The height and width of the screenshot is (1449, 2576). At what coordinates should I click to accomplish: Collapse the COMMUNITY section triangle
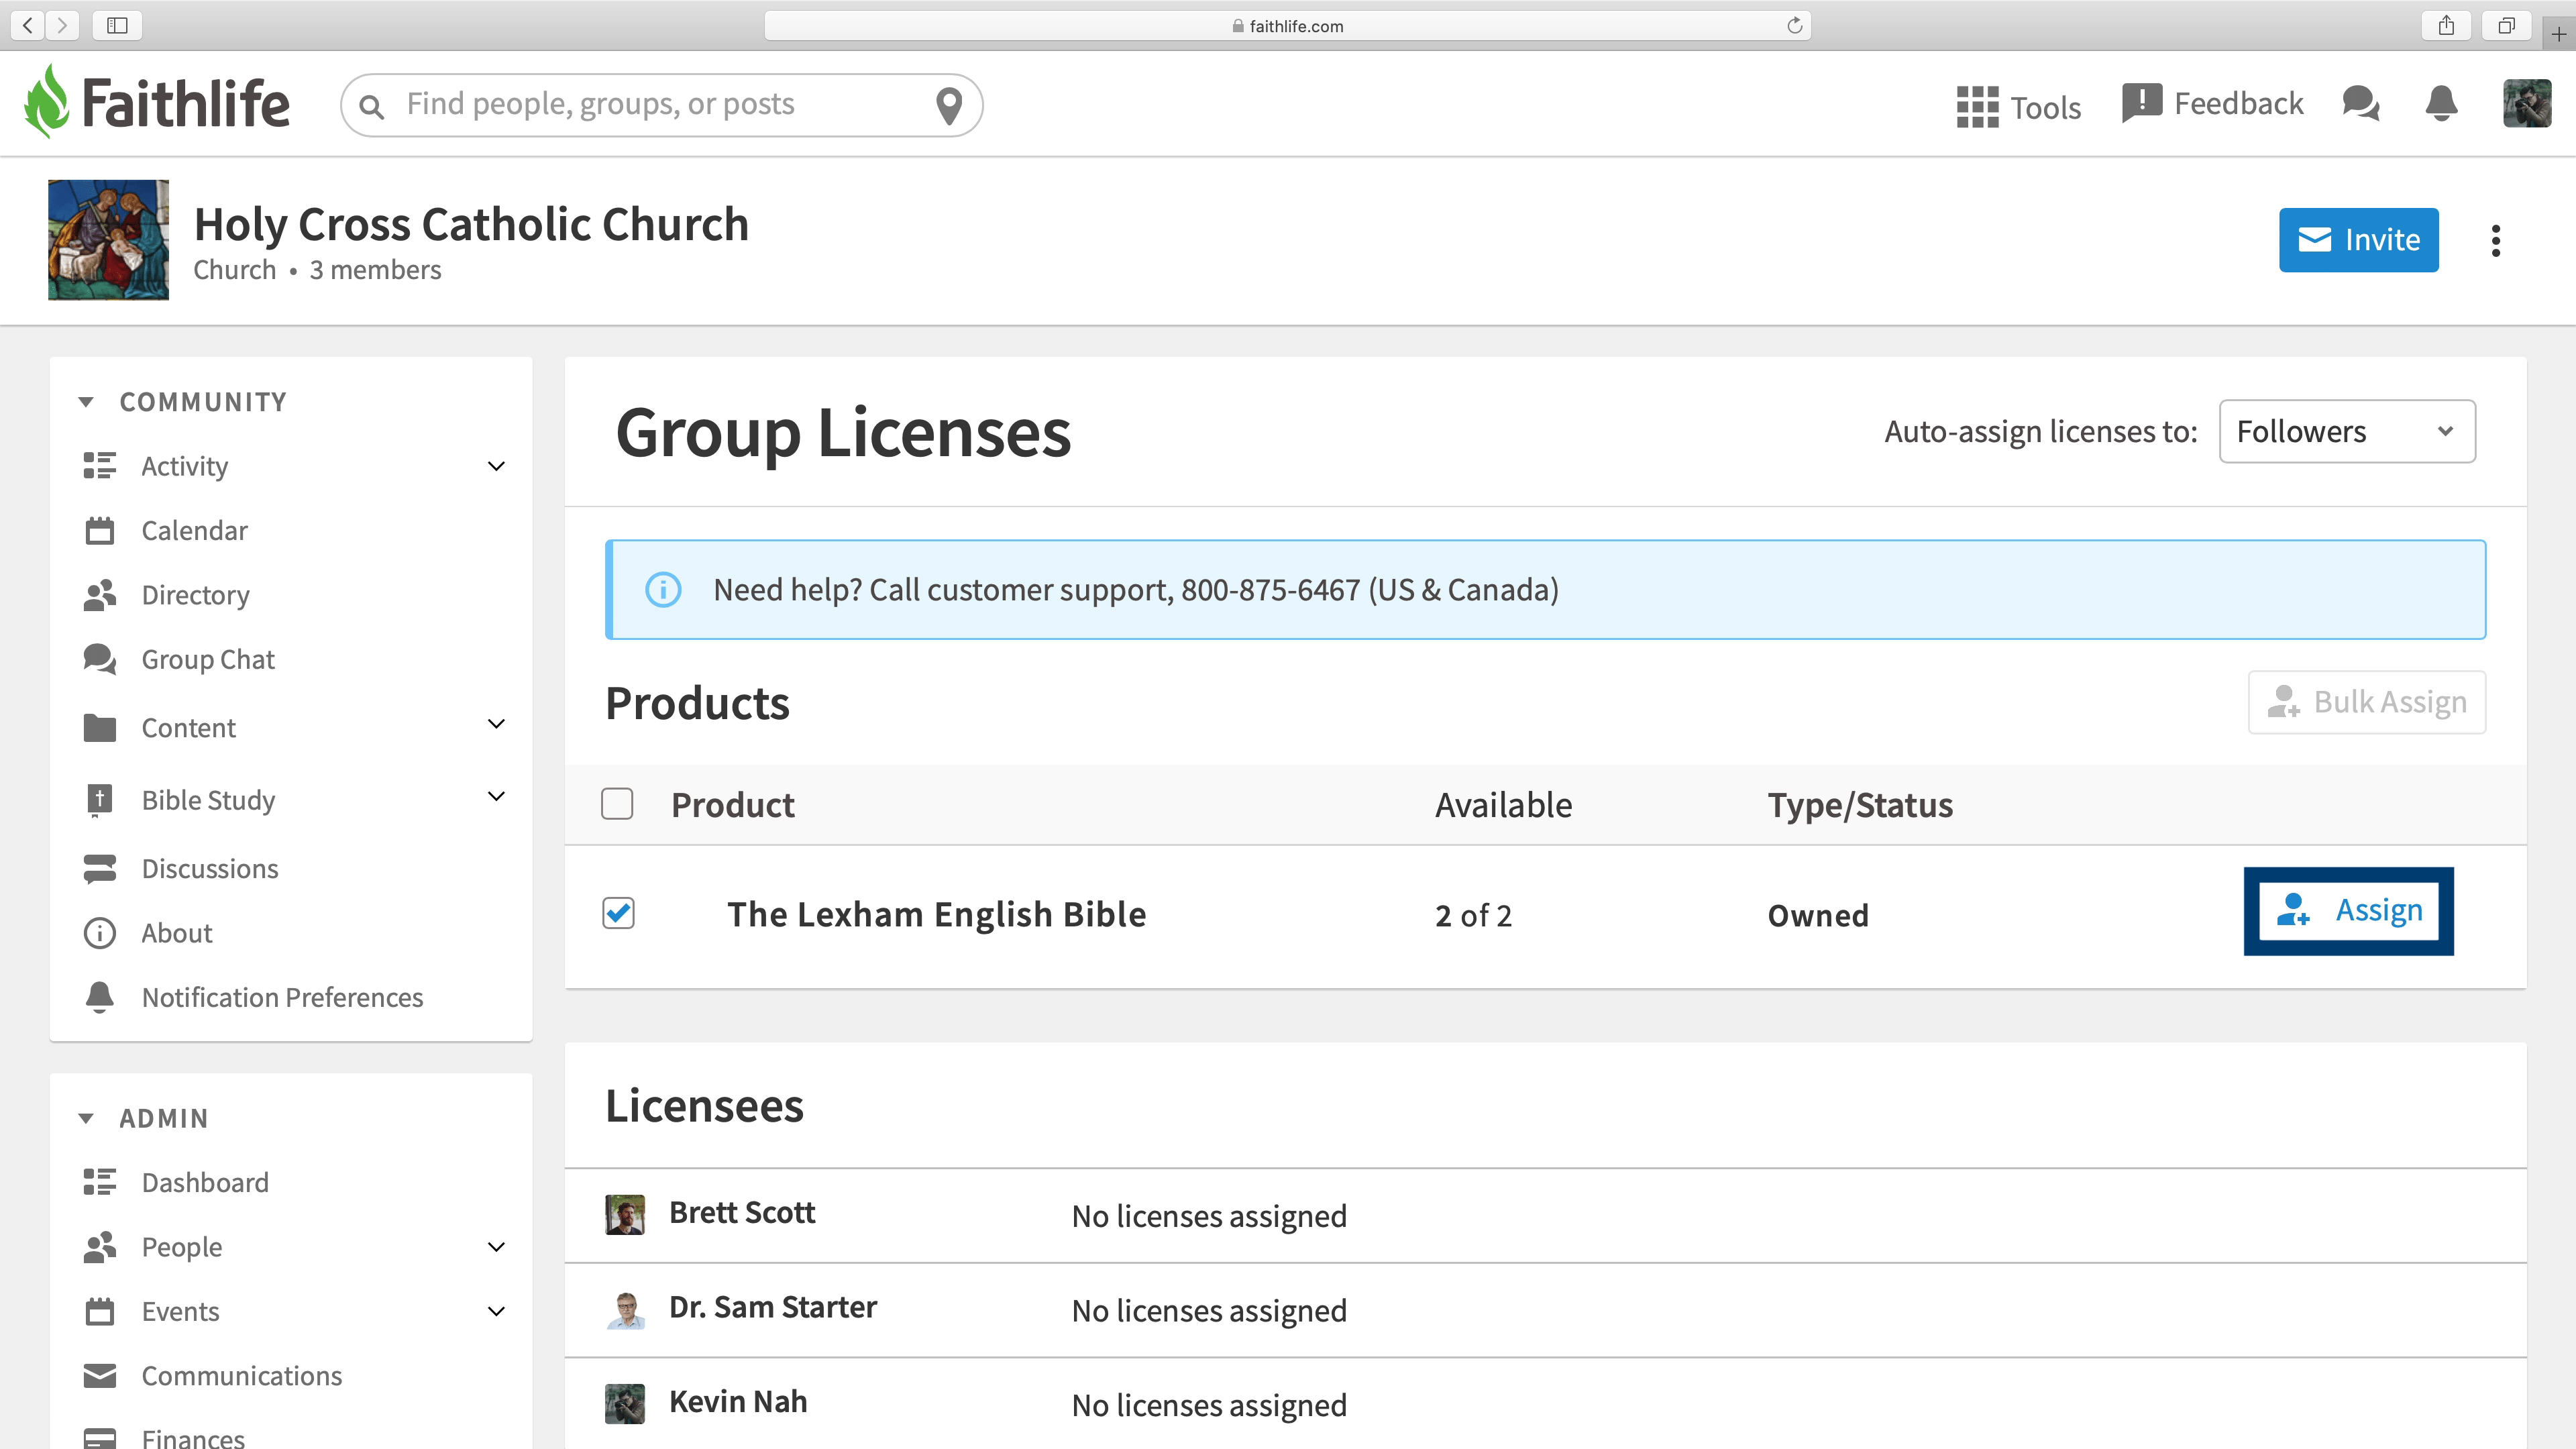pos(86,402)
